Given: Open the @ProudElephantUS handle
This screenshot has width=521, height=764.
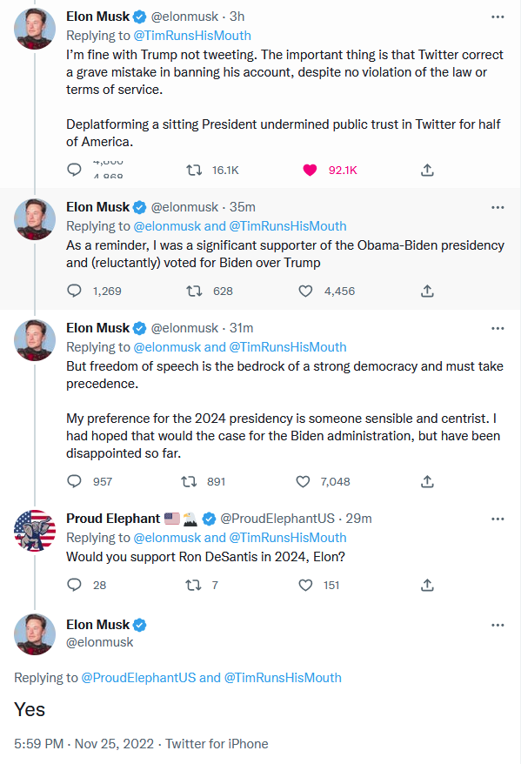Looking at the screenshot, I should coord(277,519).
